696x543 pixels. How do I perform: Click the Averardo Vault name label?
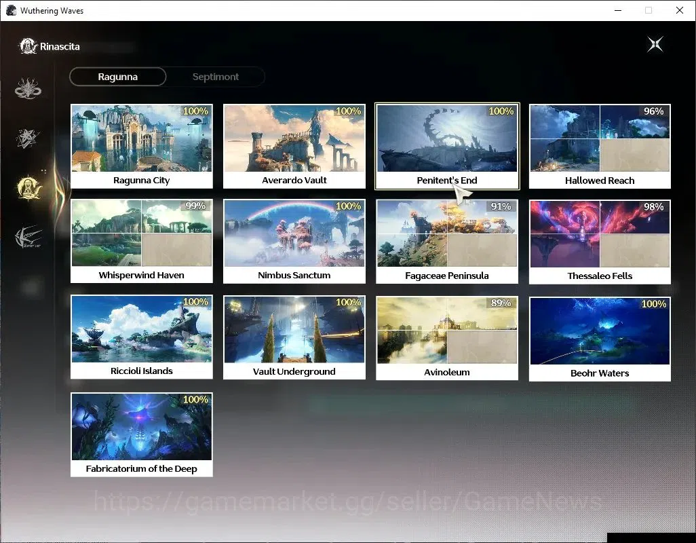294,181
